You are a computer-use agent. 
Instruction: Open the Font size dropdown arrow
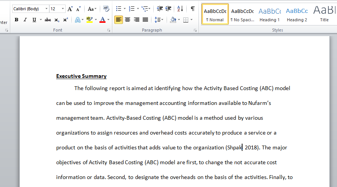[x=63, y=9]
